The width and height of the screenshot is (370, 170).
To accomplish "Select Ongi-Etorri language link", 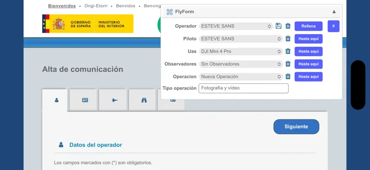I will point(96,6).
